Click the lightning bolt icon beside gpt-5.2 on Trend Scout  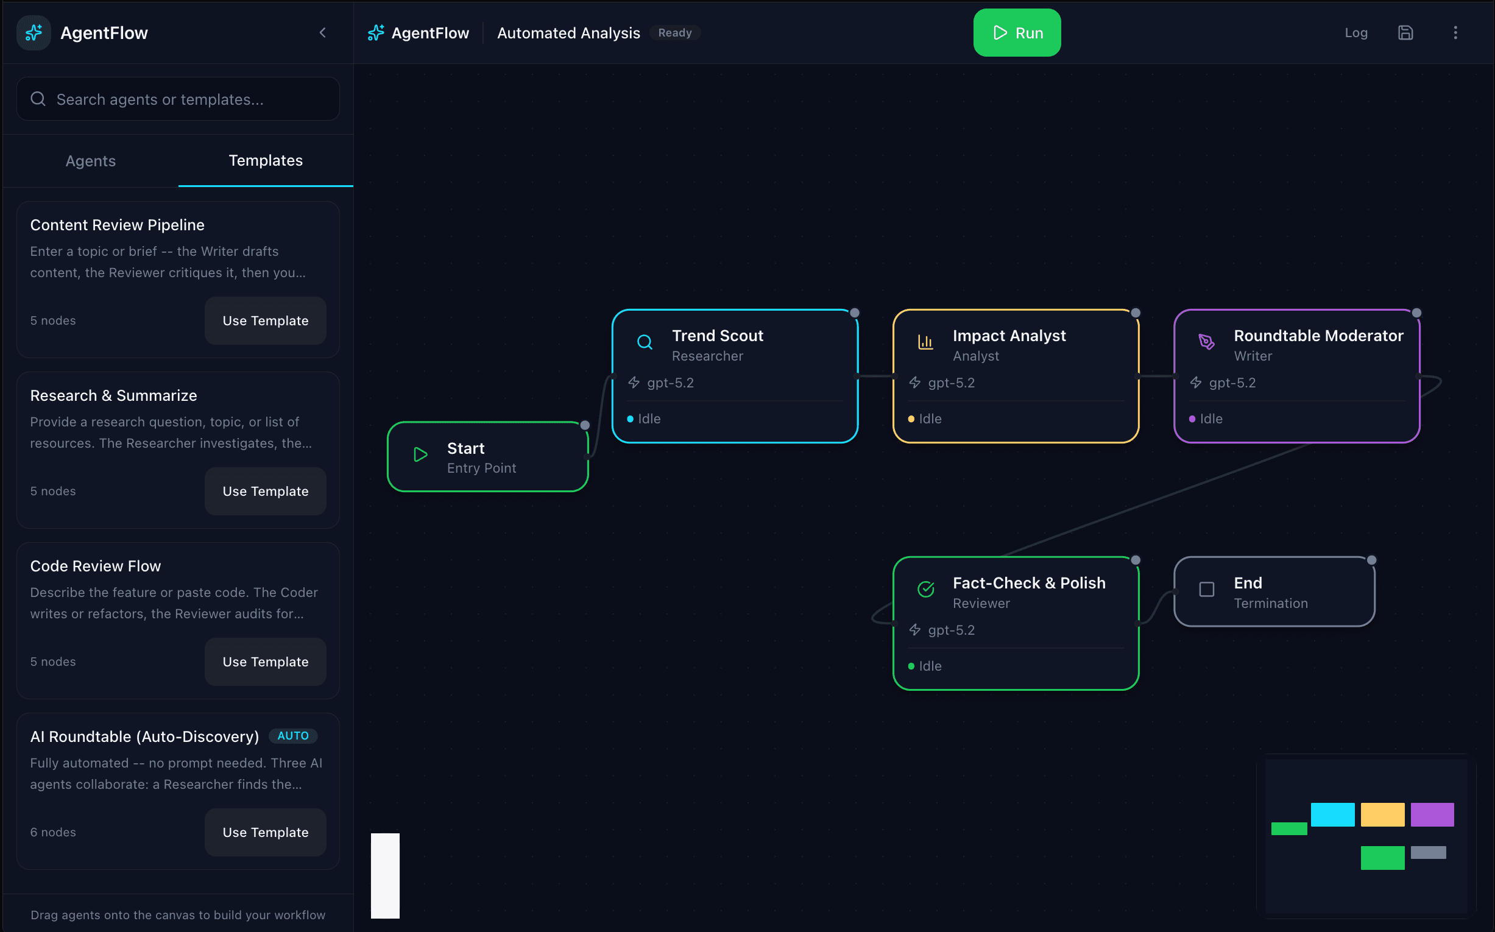pyautogui.click(x=633, y=382)
